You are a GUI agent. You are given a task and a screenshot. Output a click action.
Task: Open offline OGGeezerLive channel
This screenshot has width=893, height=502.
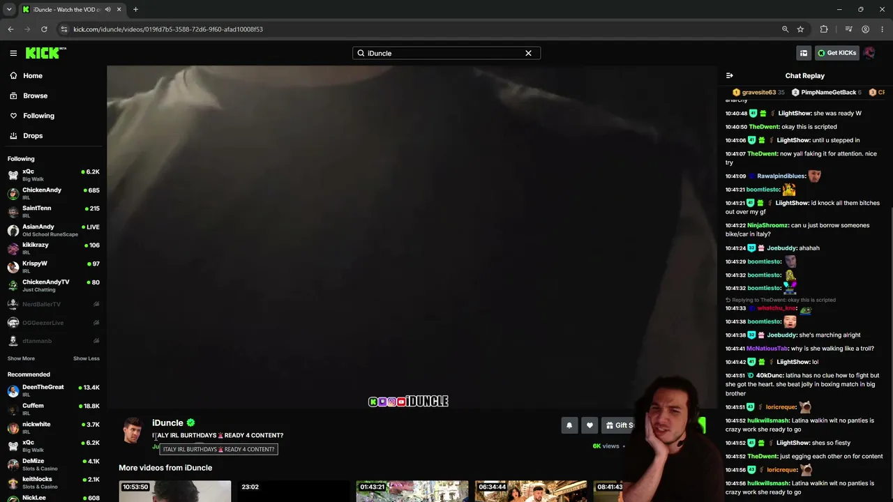pyautogui.click(x=53, y=323)
